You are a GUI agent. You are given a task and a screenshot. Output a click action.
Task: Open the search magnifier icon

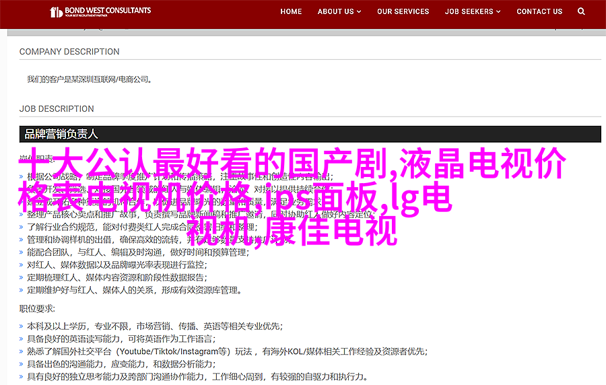pyautogui.click(x=581, y=11)
